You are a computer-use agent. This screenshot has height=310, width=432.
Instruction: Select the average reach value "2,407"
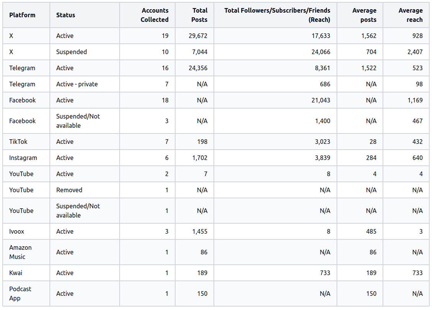pyautogui.click(x=415, y=52)
